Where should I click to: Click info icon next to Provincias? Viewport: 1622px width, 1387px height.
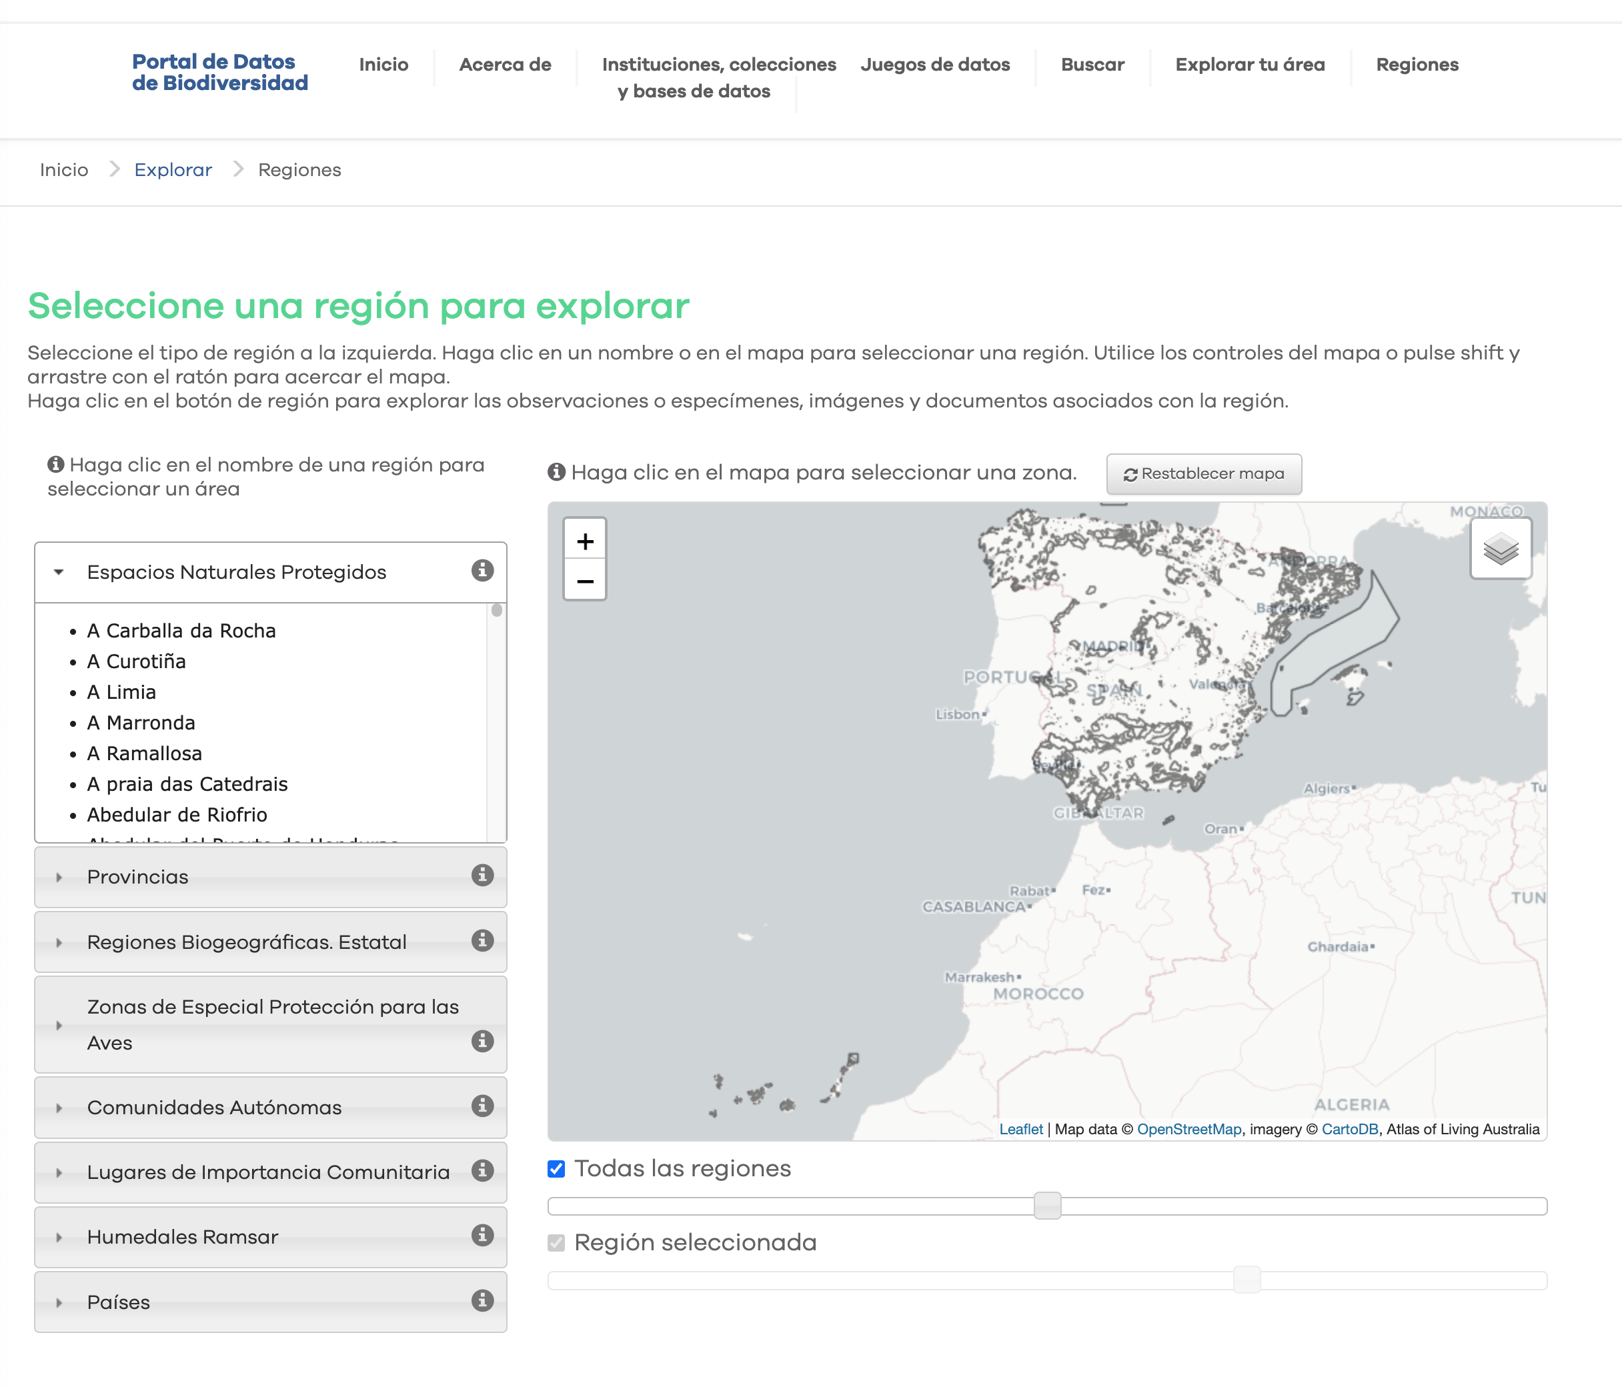(x=482, y=875)
